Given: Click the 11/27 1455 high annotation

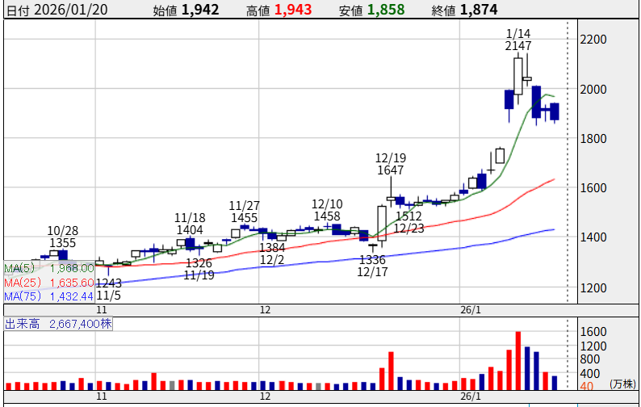Looking at the screenshot, I should click(243, 212).
